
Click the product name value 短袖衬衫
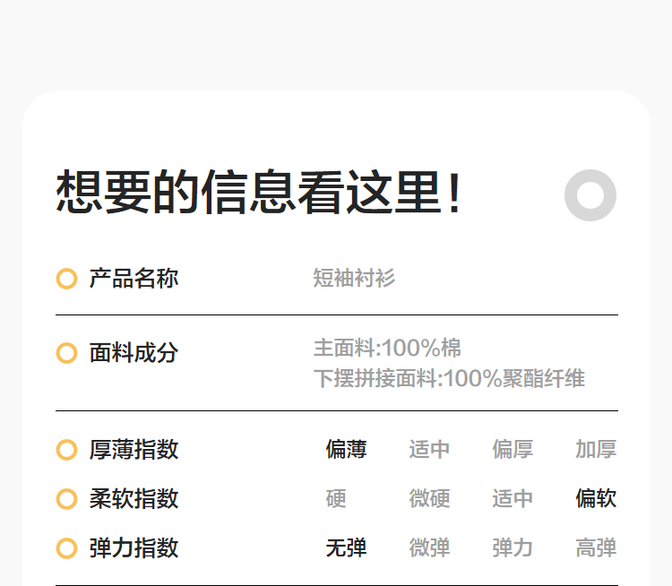[354, 278]
